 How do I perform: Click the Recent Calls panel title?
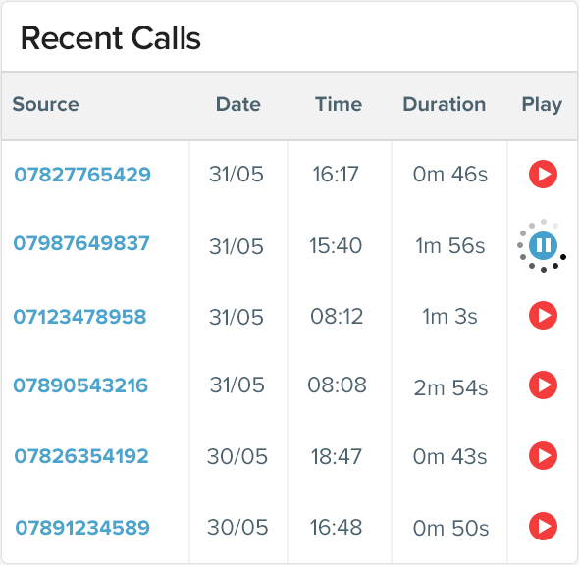(x=111, y=38)
